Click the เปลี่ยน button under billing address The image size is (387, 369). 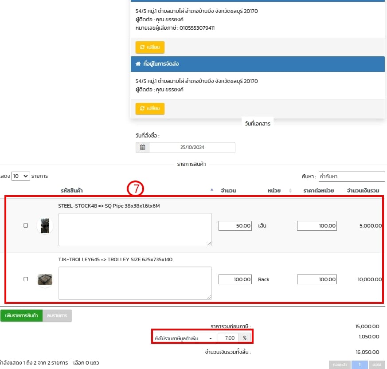[x=150, y=47]
